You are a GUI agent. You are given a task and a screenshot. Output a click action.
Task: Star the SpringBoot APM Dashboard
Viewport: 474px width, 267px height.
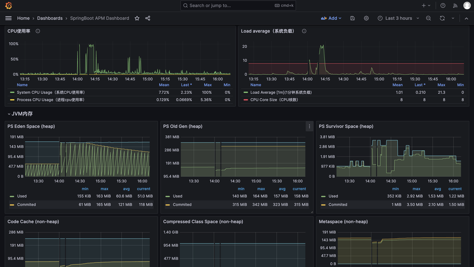pos(137,18)
